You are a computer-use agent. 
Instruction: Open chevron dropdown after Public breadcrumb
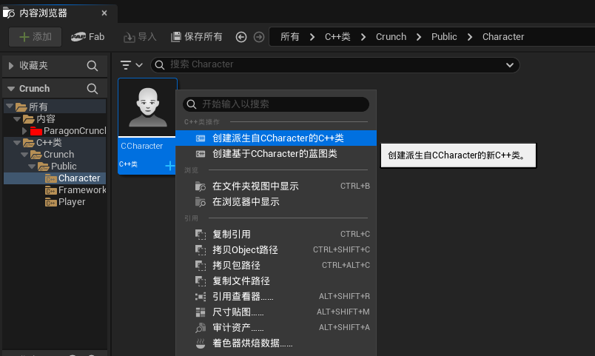tap(470, 37)
